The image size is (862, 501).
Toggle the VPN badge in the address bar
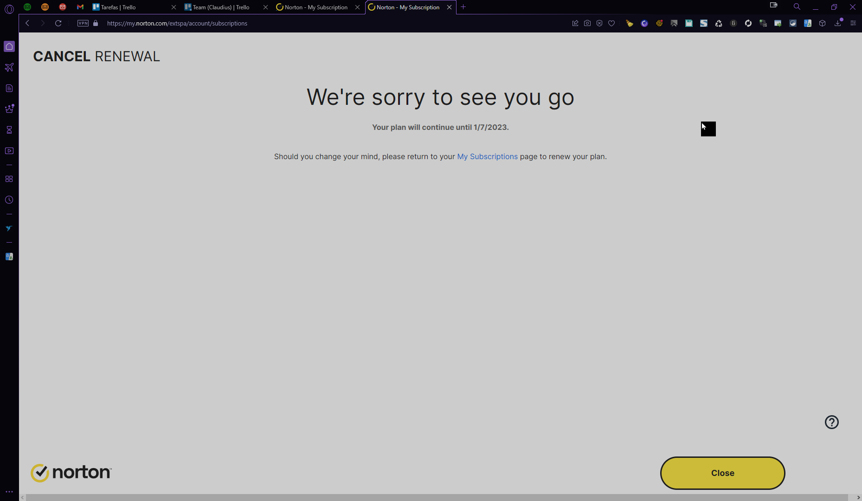tap(83, 23)
